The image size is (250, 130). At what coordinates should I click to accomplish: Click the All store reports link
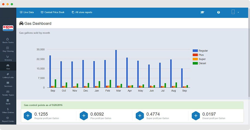coord(82,12)
